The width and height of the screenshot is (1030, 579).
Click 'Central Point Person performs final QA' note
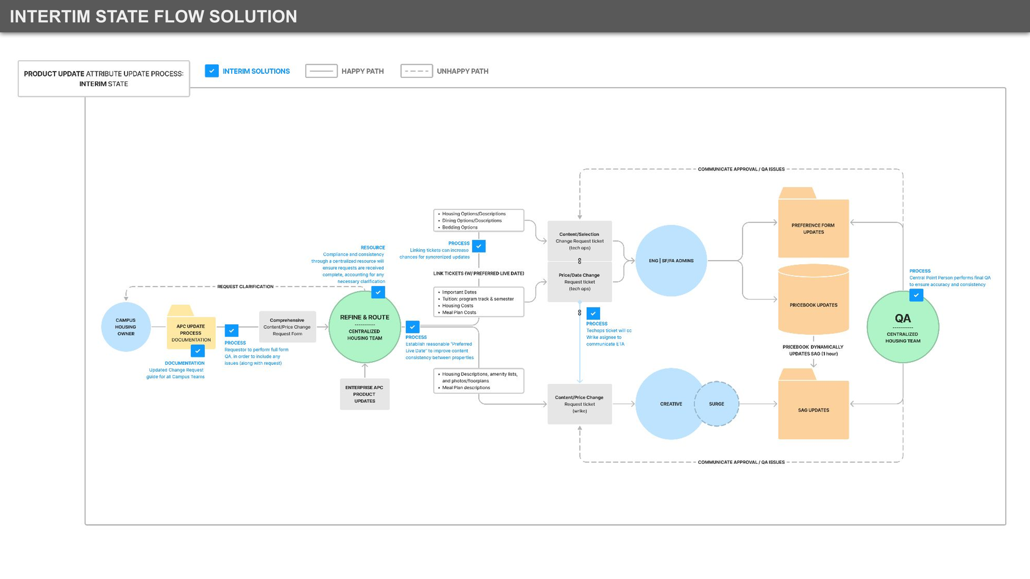[x=950, y=278]
